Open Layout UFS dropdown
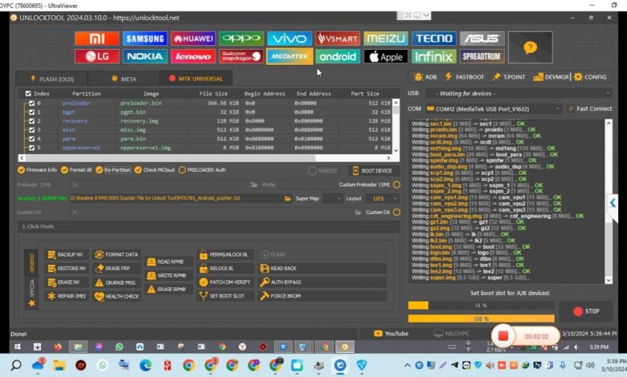This screenshot has height=377, width=627. (x=383, y=198)
